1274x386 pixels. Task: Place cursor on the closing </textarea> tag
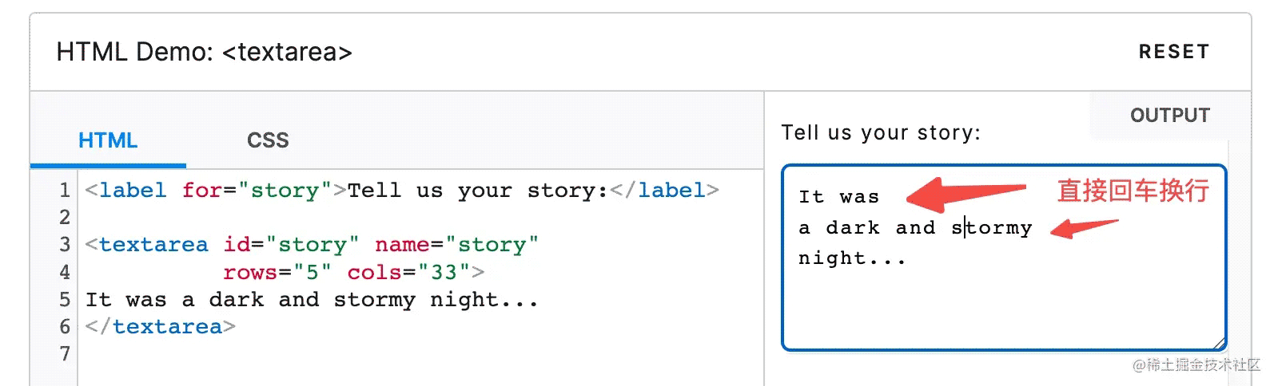tap(161, 327)
